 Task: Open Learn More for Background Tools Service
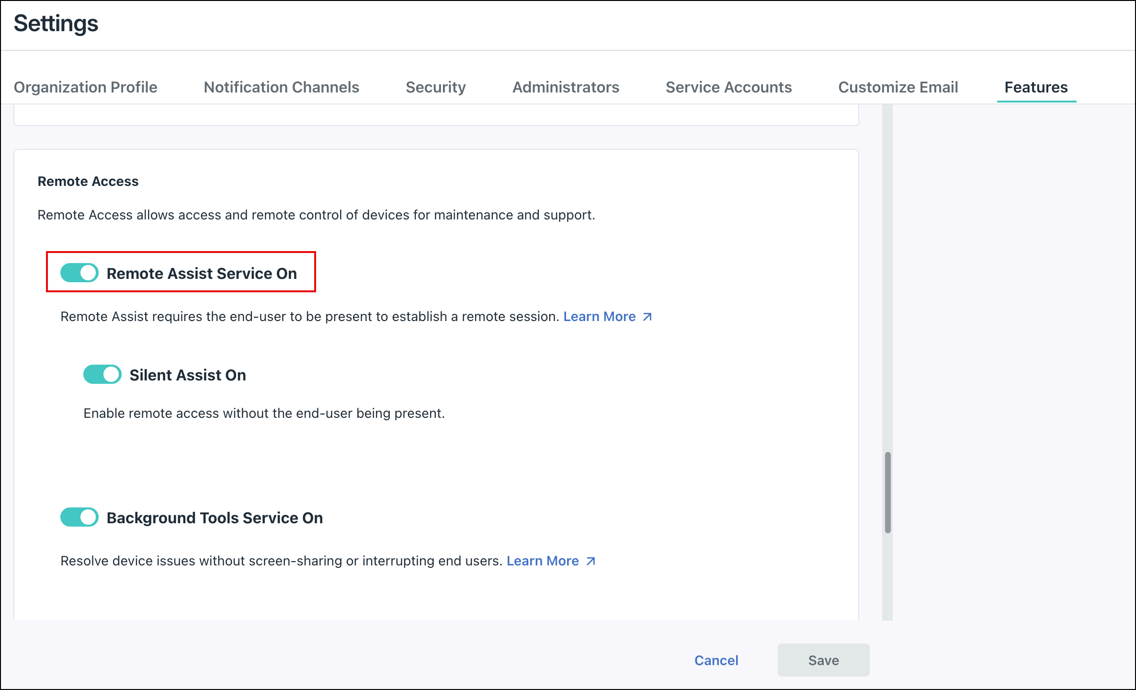click(x=543, y=561)
